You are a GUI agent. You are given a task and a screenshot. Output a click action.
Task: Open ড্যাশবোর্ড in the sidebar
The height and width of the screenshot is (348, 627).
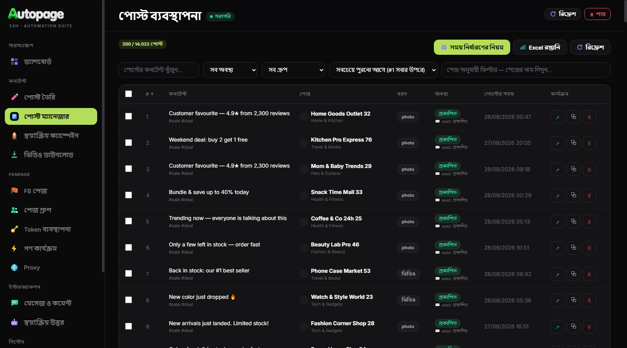point(51,62)
